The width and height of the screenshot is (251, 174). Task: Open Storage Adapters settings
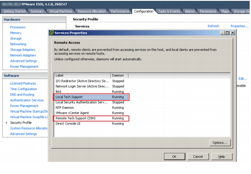click(x=23, y=50)
